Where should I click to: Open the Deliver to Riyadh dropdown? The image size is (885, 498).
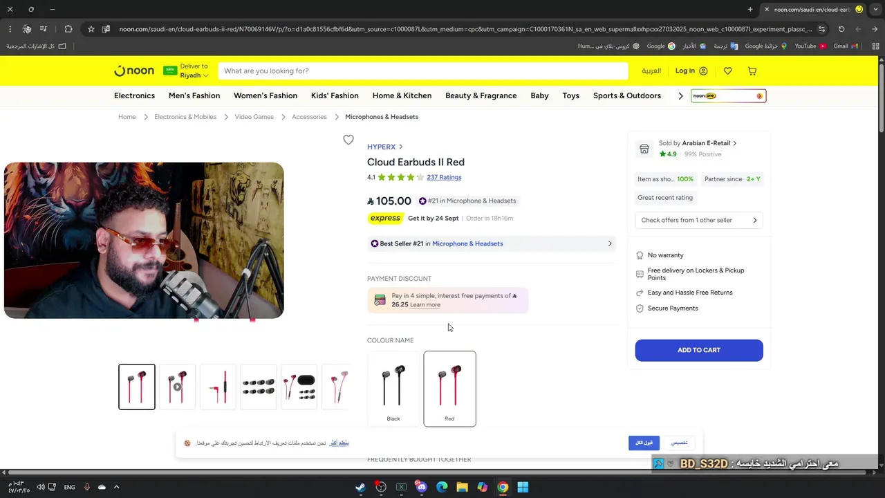coord(186,71)
